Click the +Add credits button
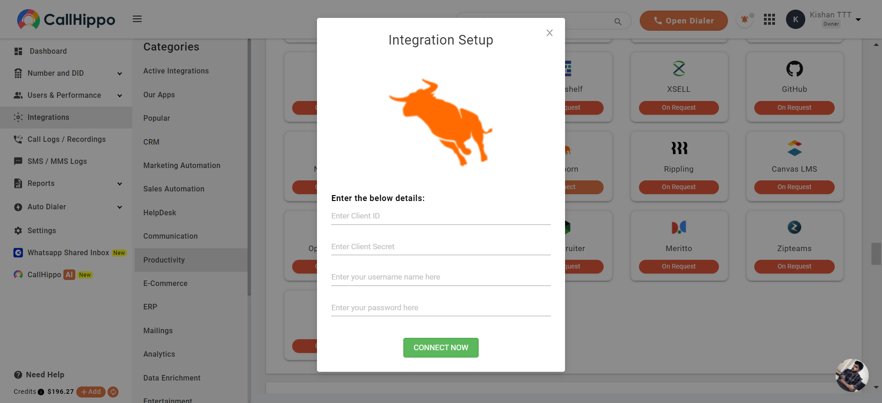 91,392
